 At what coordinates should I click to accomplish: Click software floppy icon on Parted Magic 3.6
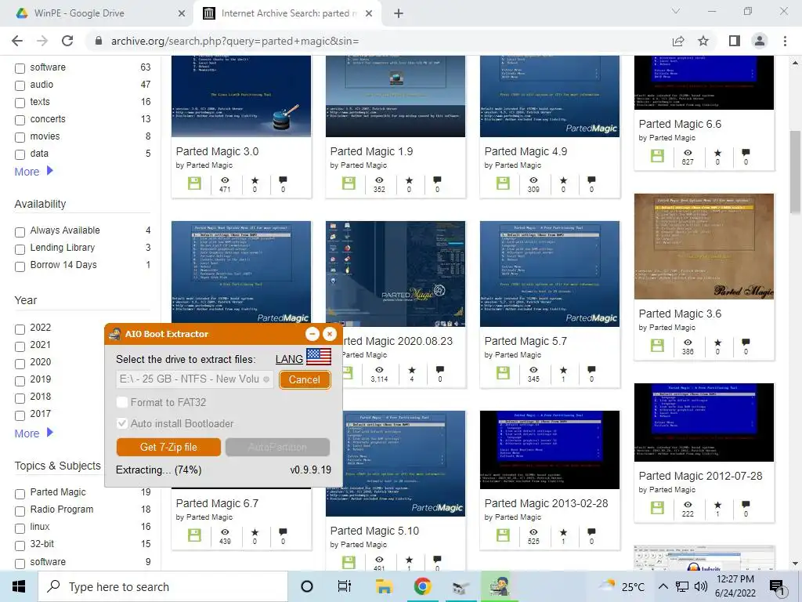click(x=657, y=345)
